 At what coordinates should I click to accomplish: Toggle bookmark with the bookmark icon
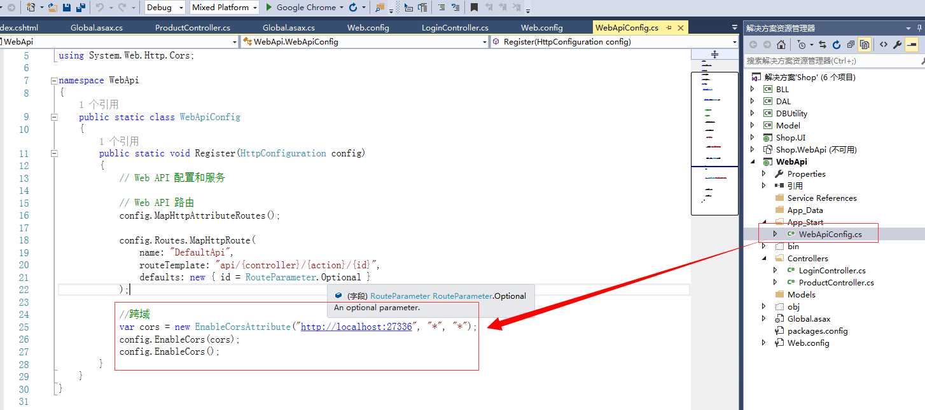pyautogui.click(x=475, y=8)
